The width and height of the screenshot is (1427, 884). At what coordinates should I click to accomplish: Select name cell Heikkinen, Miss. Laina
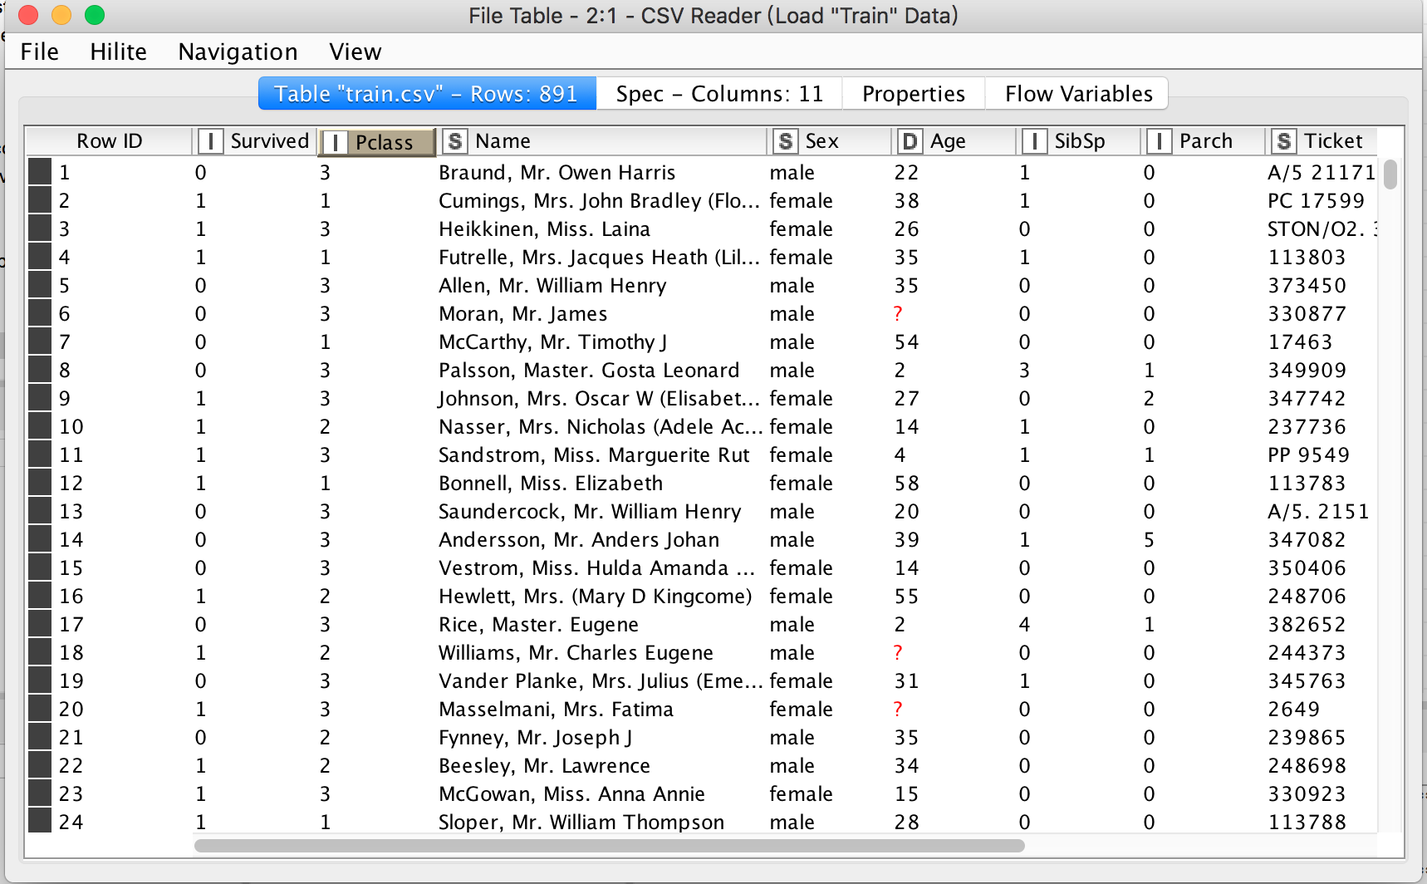[x=544, y=228]
